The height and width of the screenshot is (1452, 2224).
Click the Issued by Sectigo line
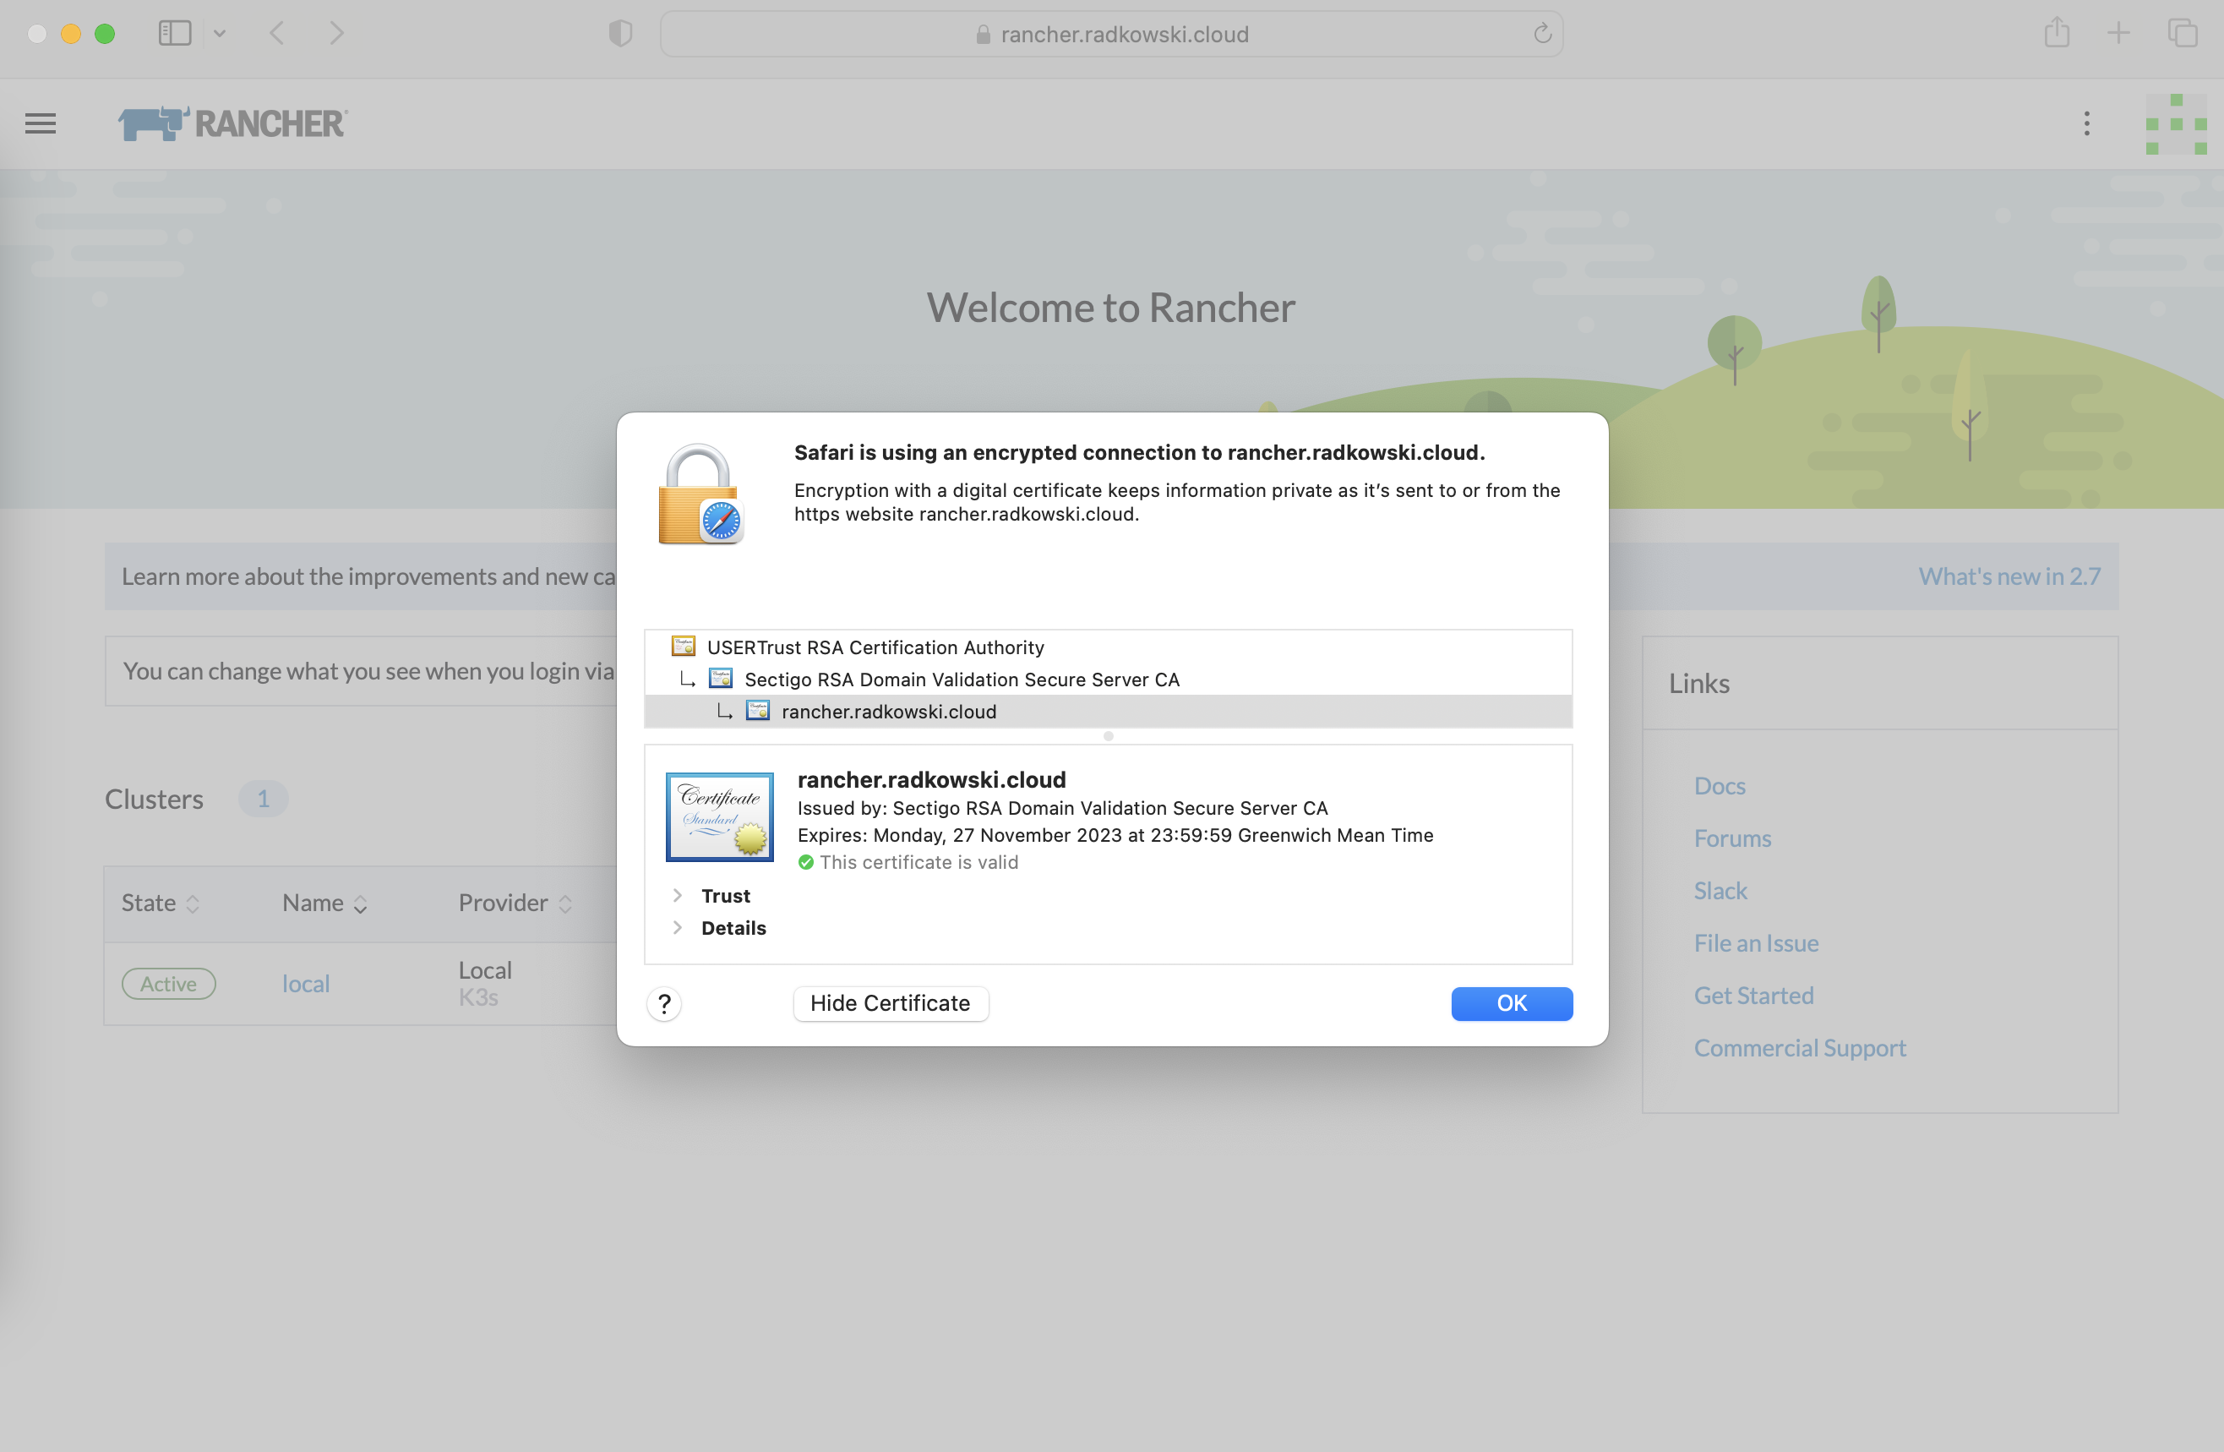coord(1062,808)
